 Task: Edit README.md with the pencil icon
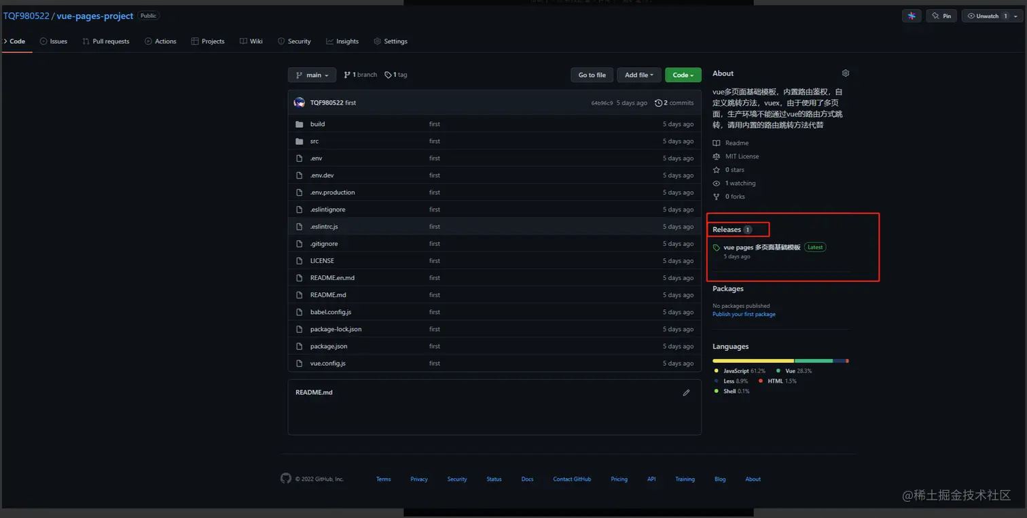click(x=686, y=393)
